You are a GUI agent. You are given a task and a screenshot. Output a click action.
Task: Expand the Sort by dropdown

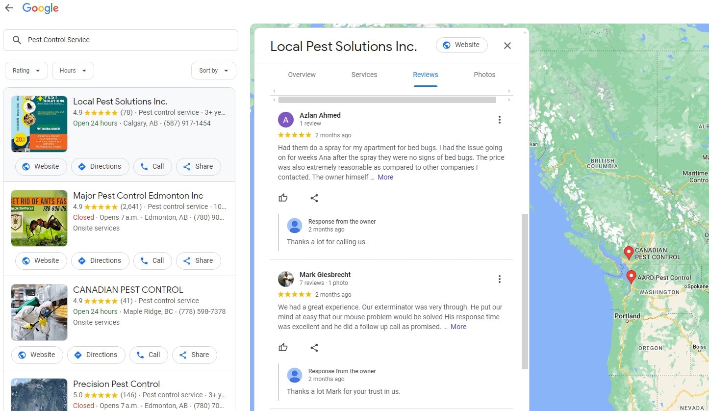pyautogui.click(x=213, y=71)
